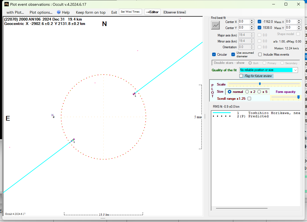Decrease Mass Y value using down arrow

(299, 29)
